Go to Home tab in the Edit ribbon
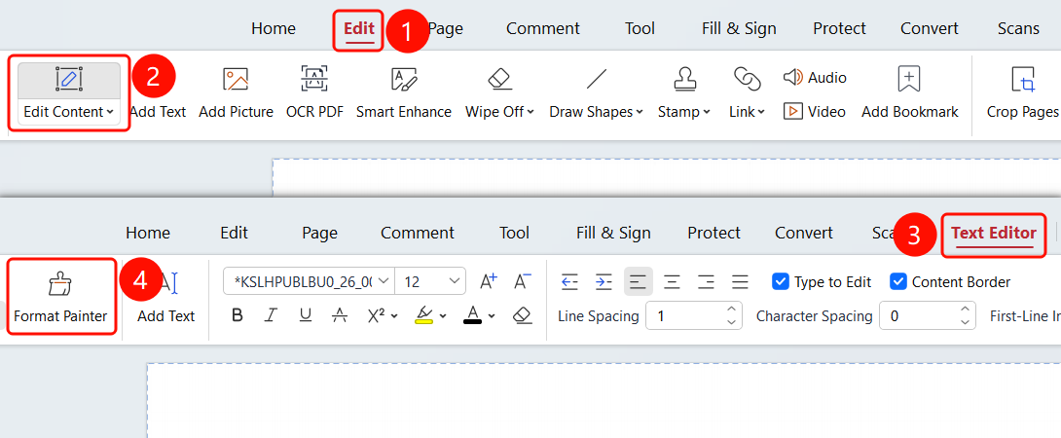 274,28
